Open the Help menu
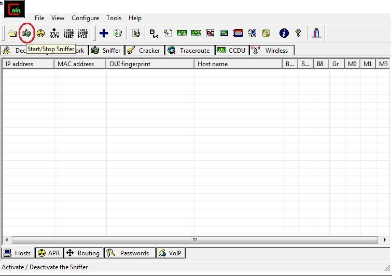This screenshot has height=276, width=392. point(135,18)
